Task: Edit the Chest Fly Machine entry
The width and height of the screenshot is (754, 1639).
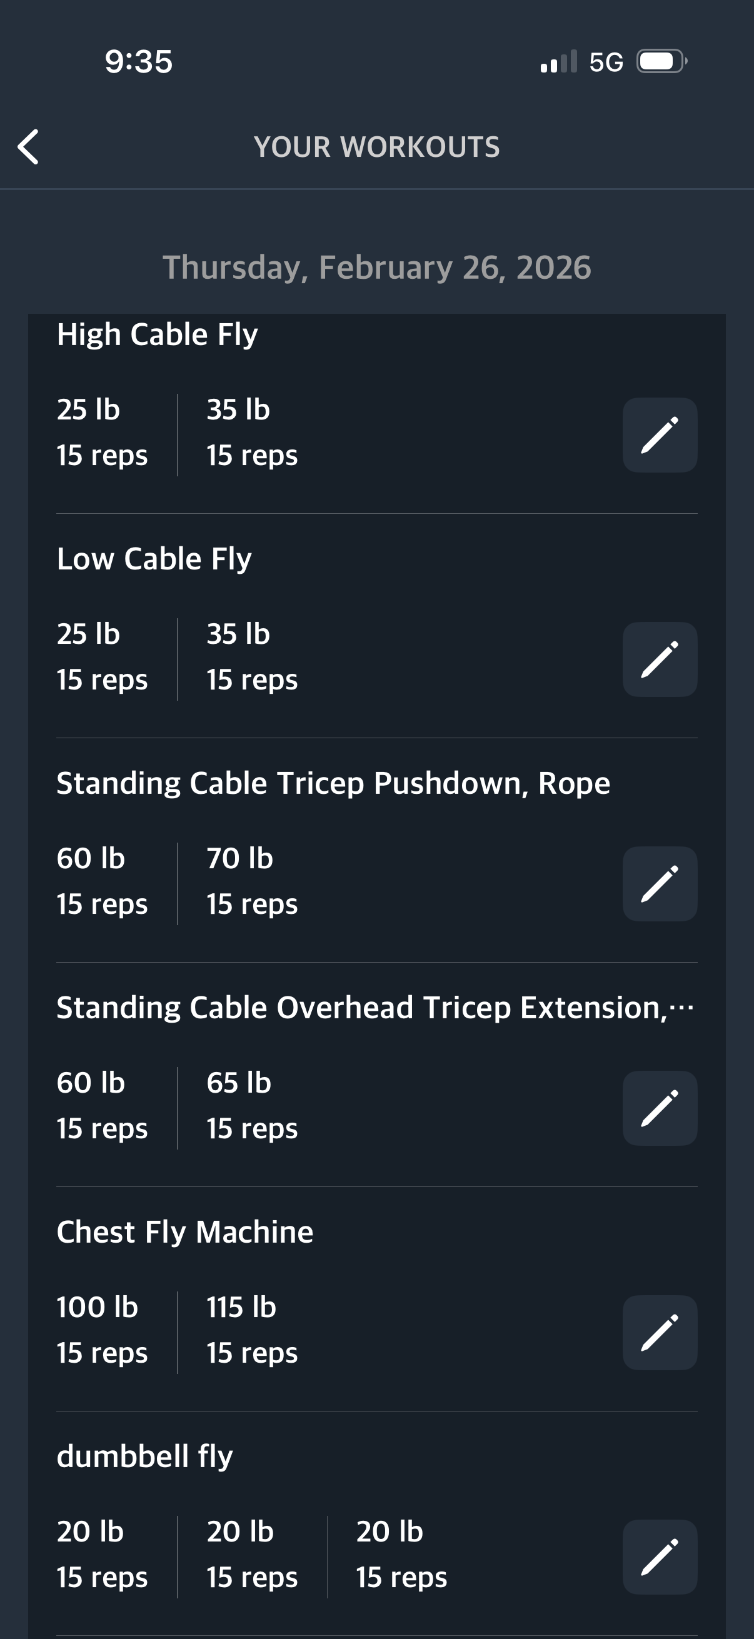Action: (x=659, y=1332)
